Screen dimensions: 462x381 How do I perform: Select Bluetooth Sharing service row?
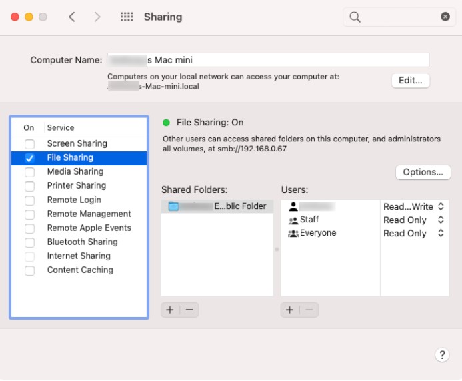(x=79, y=242)
